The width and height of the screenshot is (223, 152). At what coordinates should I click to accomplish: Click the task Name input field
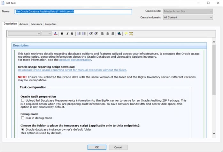pyautogui.click(x=73, y=11)
